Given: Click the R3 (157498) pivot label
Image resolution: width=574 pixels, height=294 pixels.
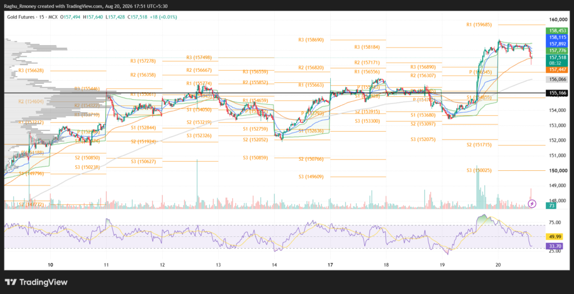Looking at the screenshot, I should point(199,58).
